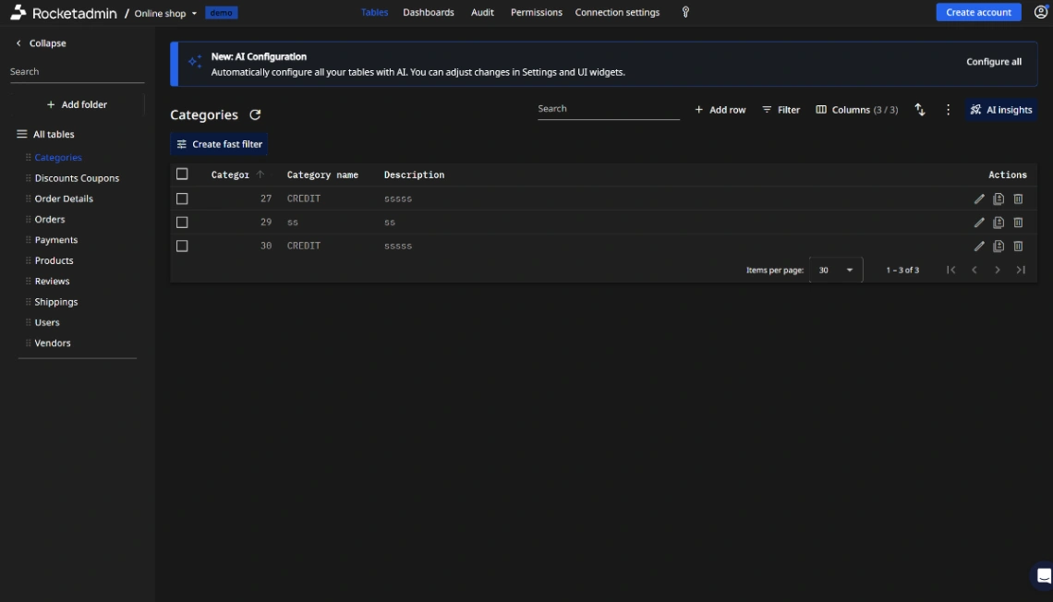
Task: Delete row 30 with the trash icon
Action: click(x=1018, y=247)
